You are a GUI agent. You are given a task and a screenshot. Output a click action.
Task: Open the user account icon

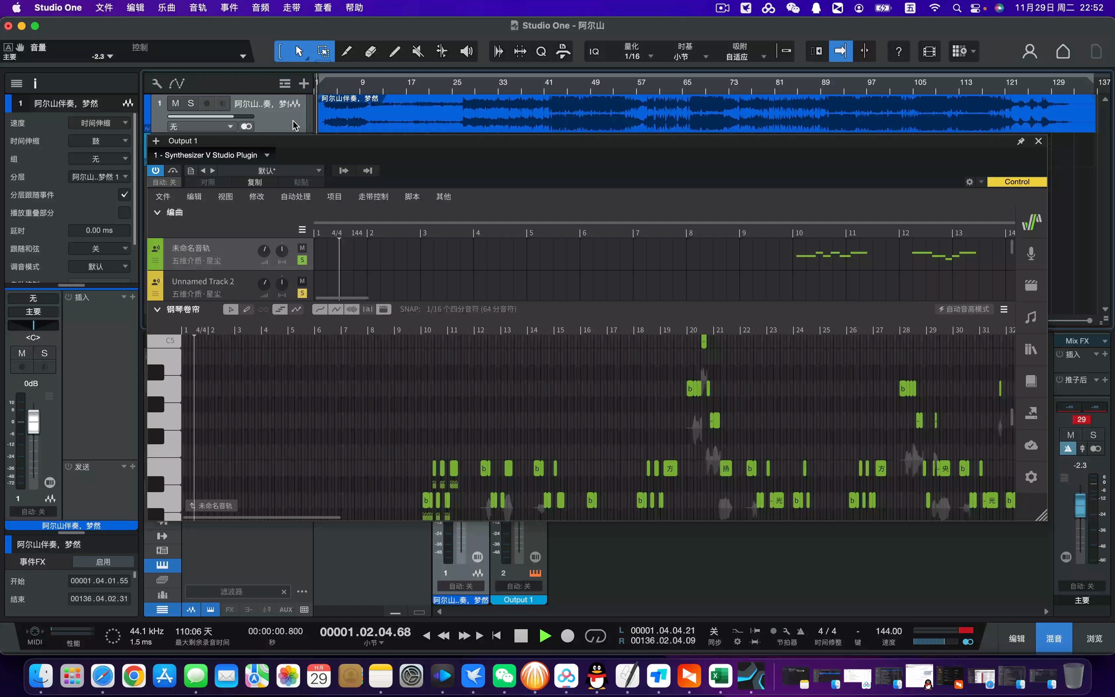tap(1029, 51)
